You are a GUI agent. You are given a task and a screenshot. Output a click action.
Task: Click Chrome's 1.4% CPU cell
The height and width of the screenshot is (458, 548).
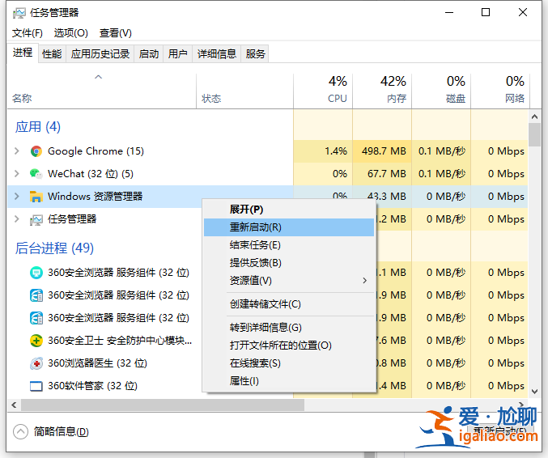tap(323, 151)
